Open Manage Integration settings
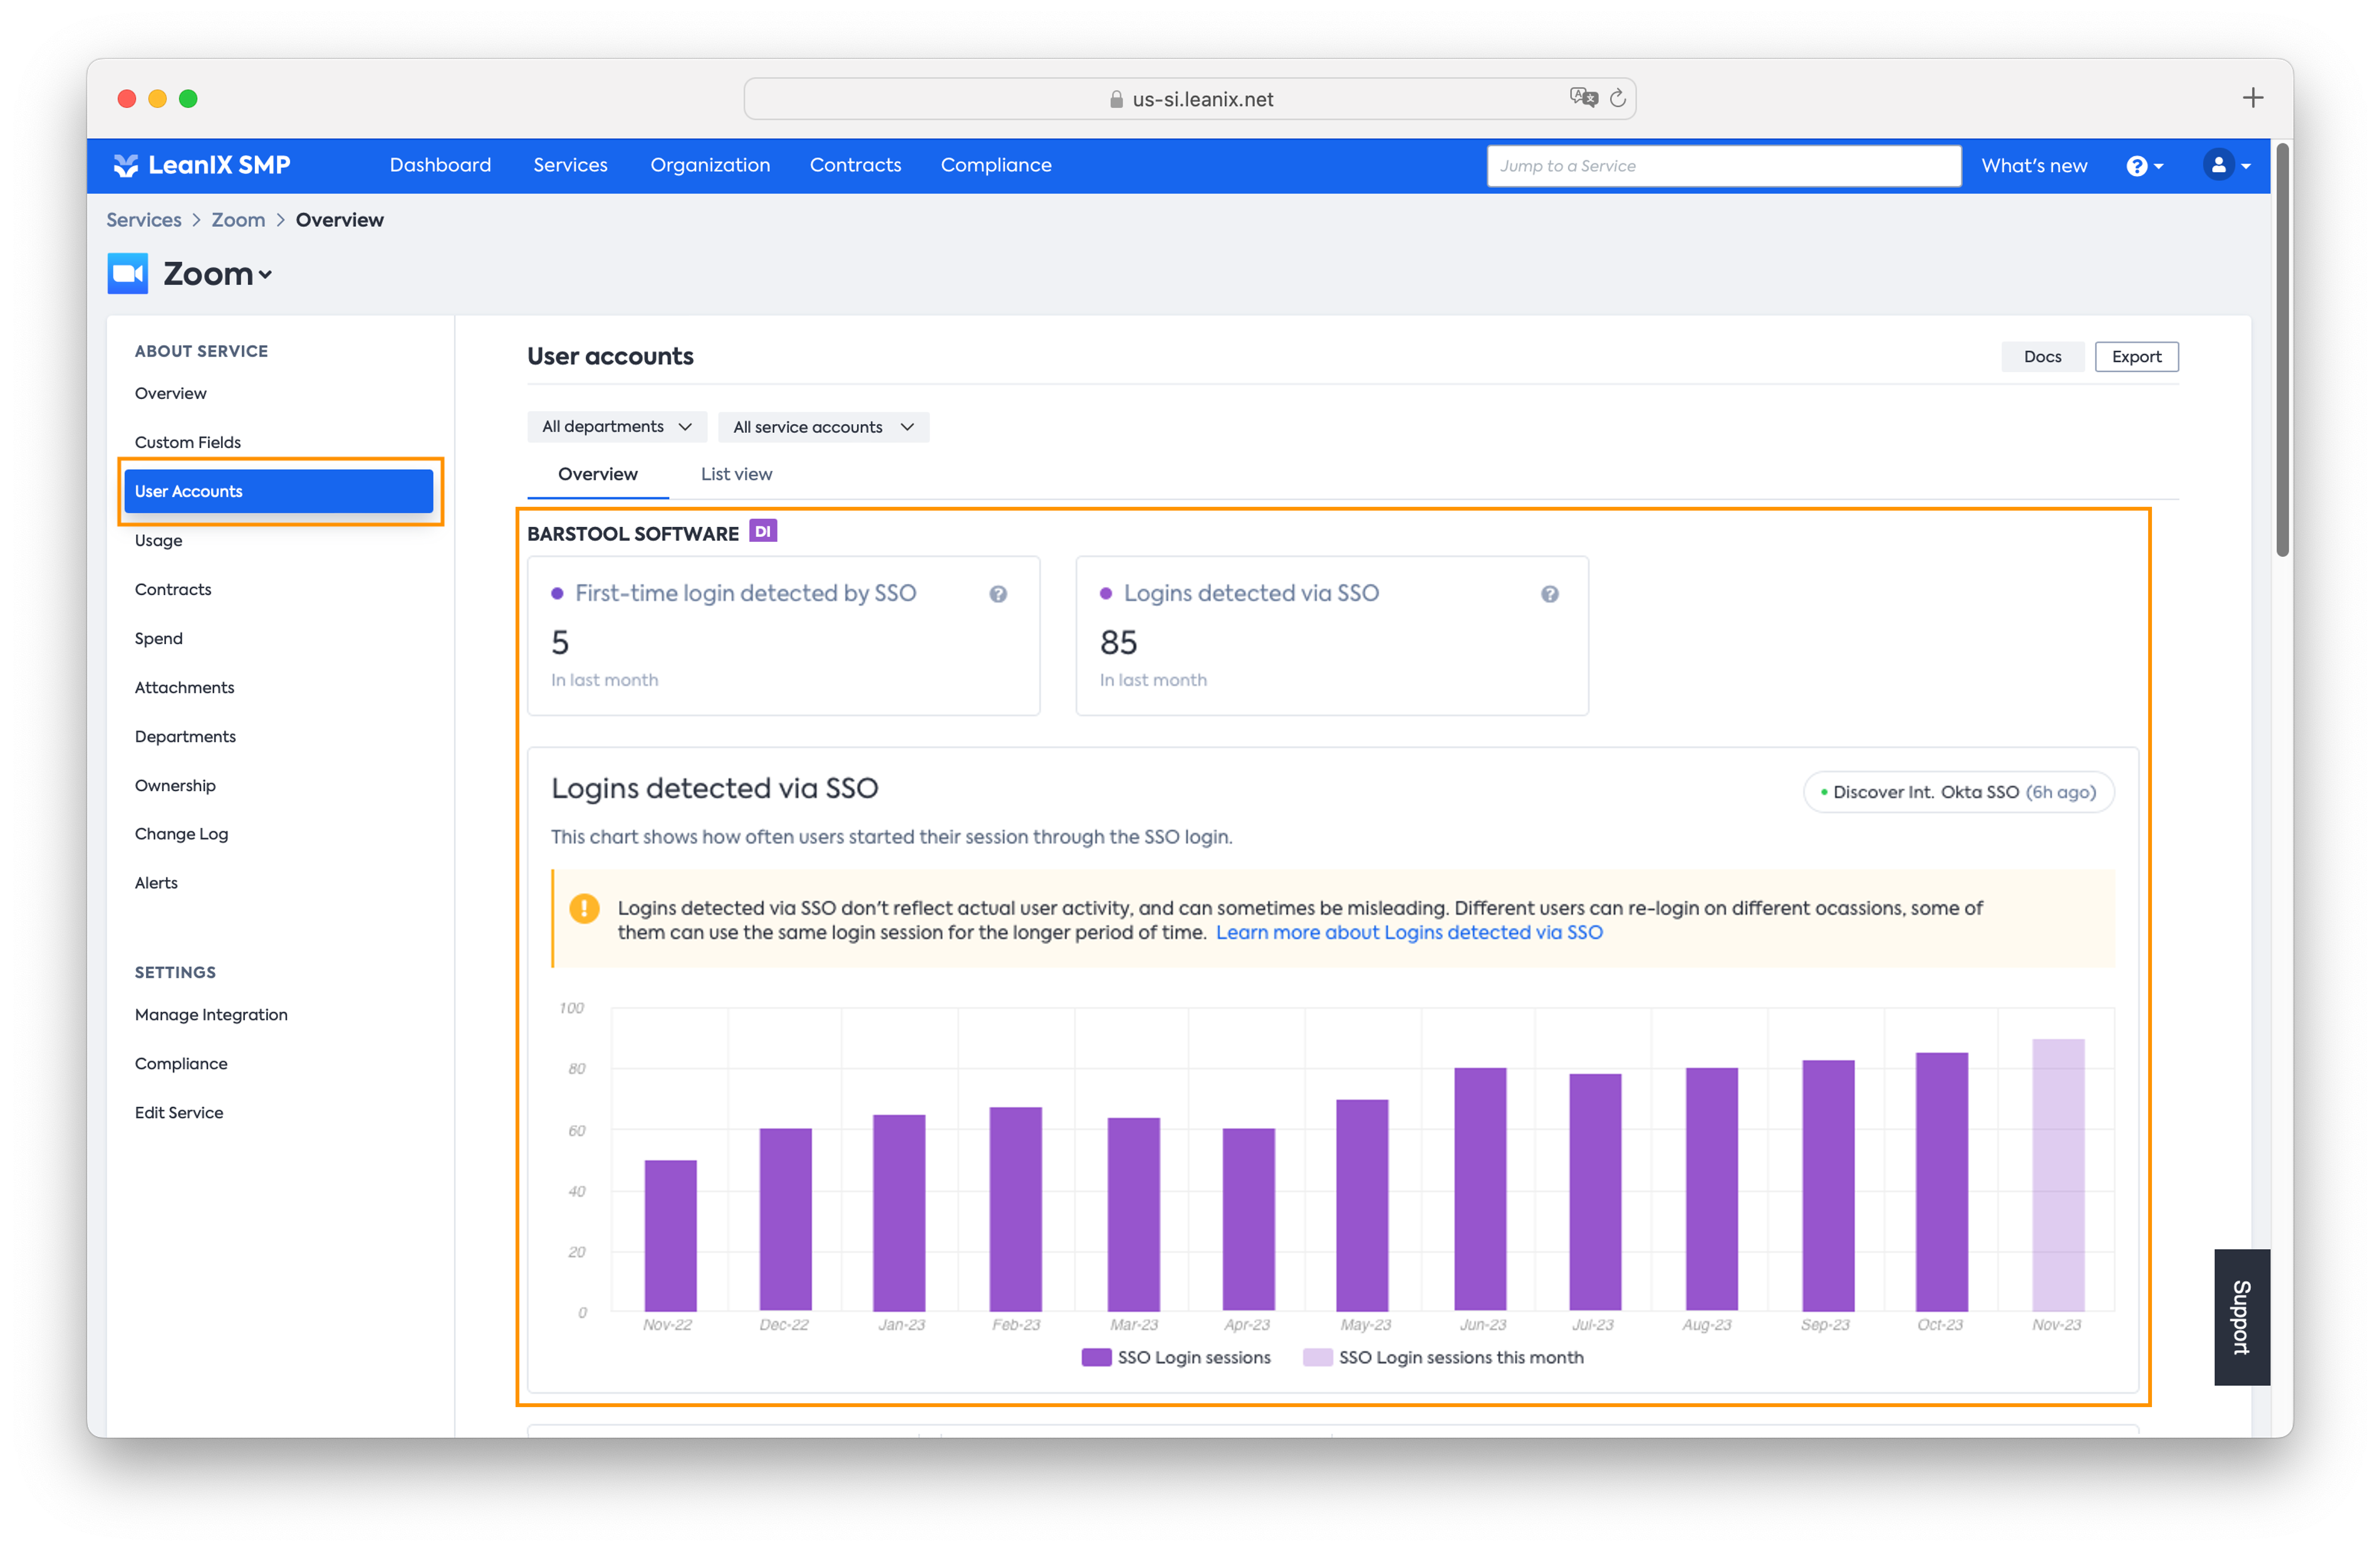 tap(212, 1014)
